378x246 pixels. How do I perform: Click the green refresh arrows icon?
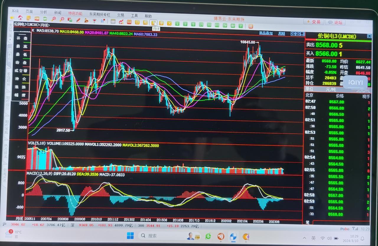(x=45, y=19)
